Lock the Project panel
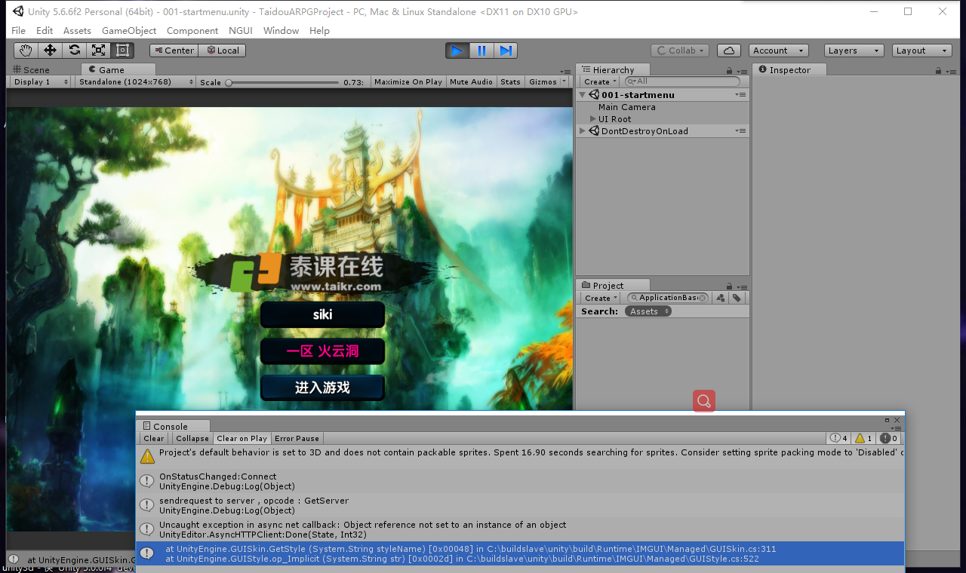 click(729, 286)
